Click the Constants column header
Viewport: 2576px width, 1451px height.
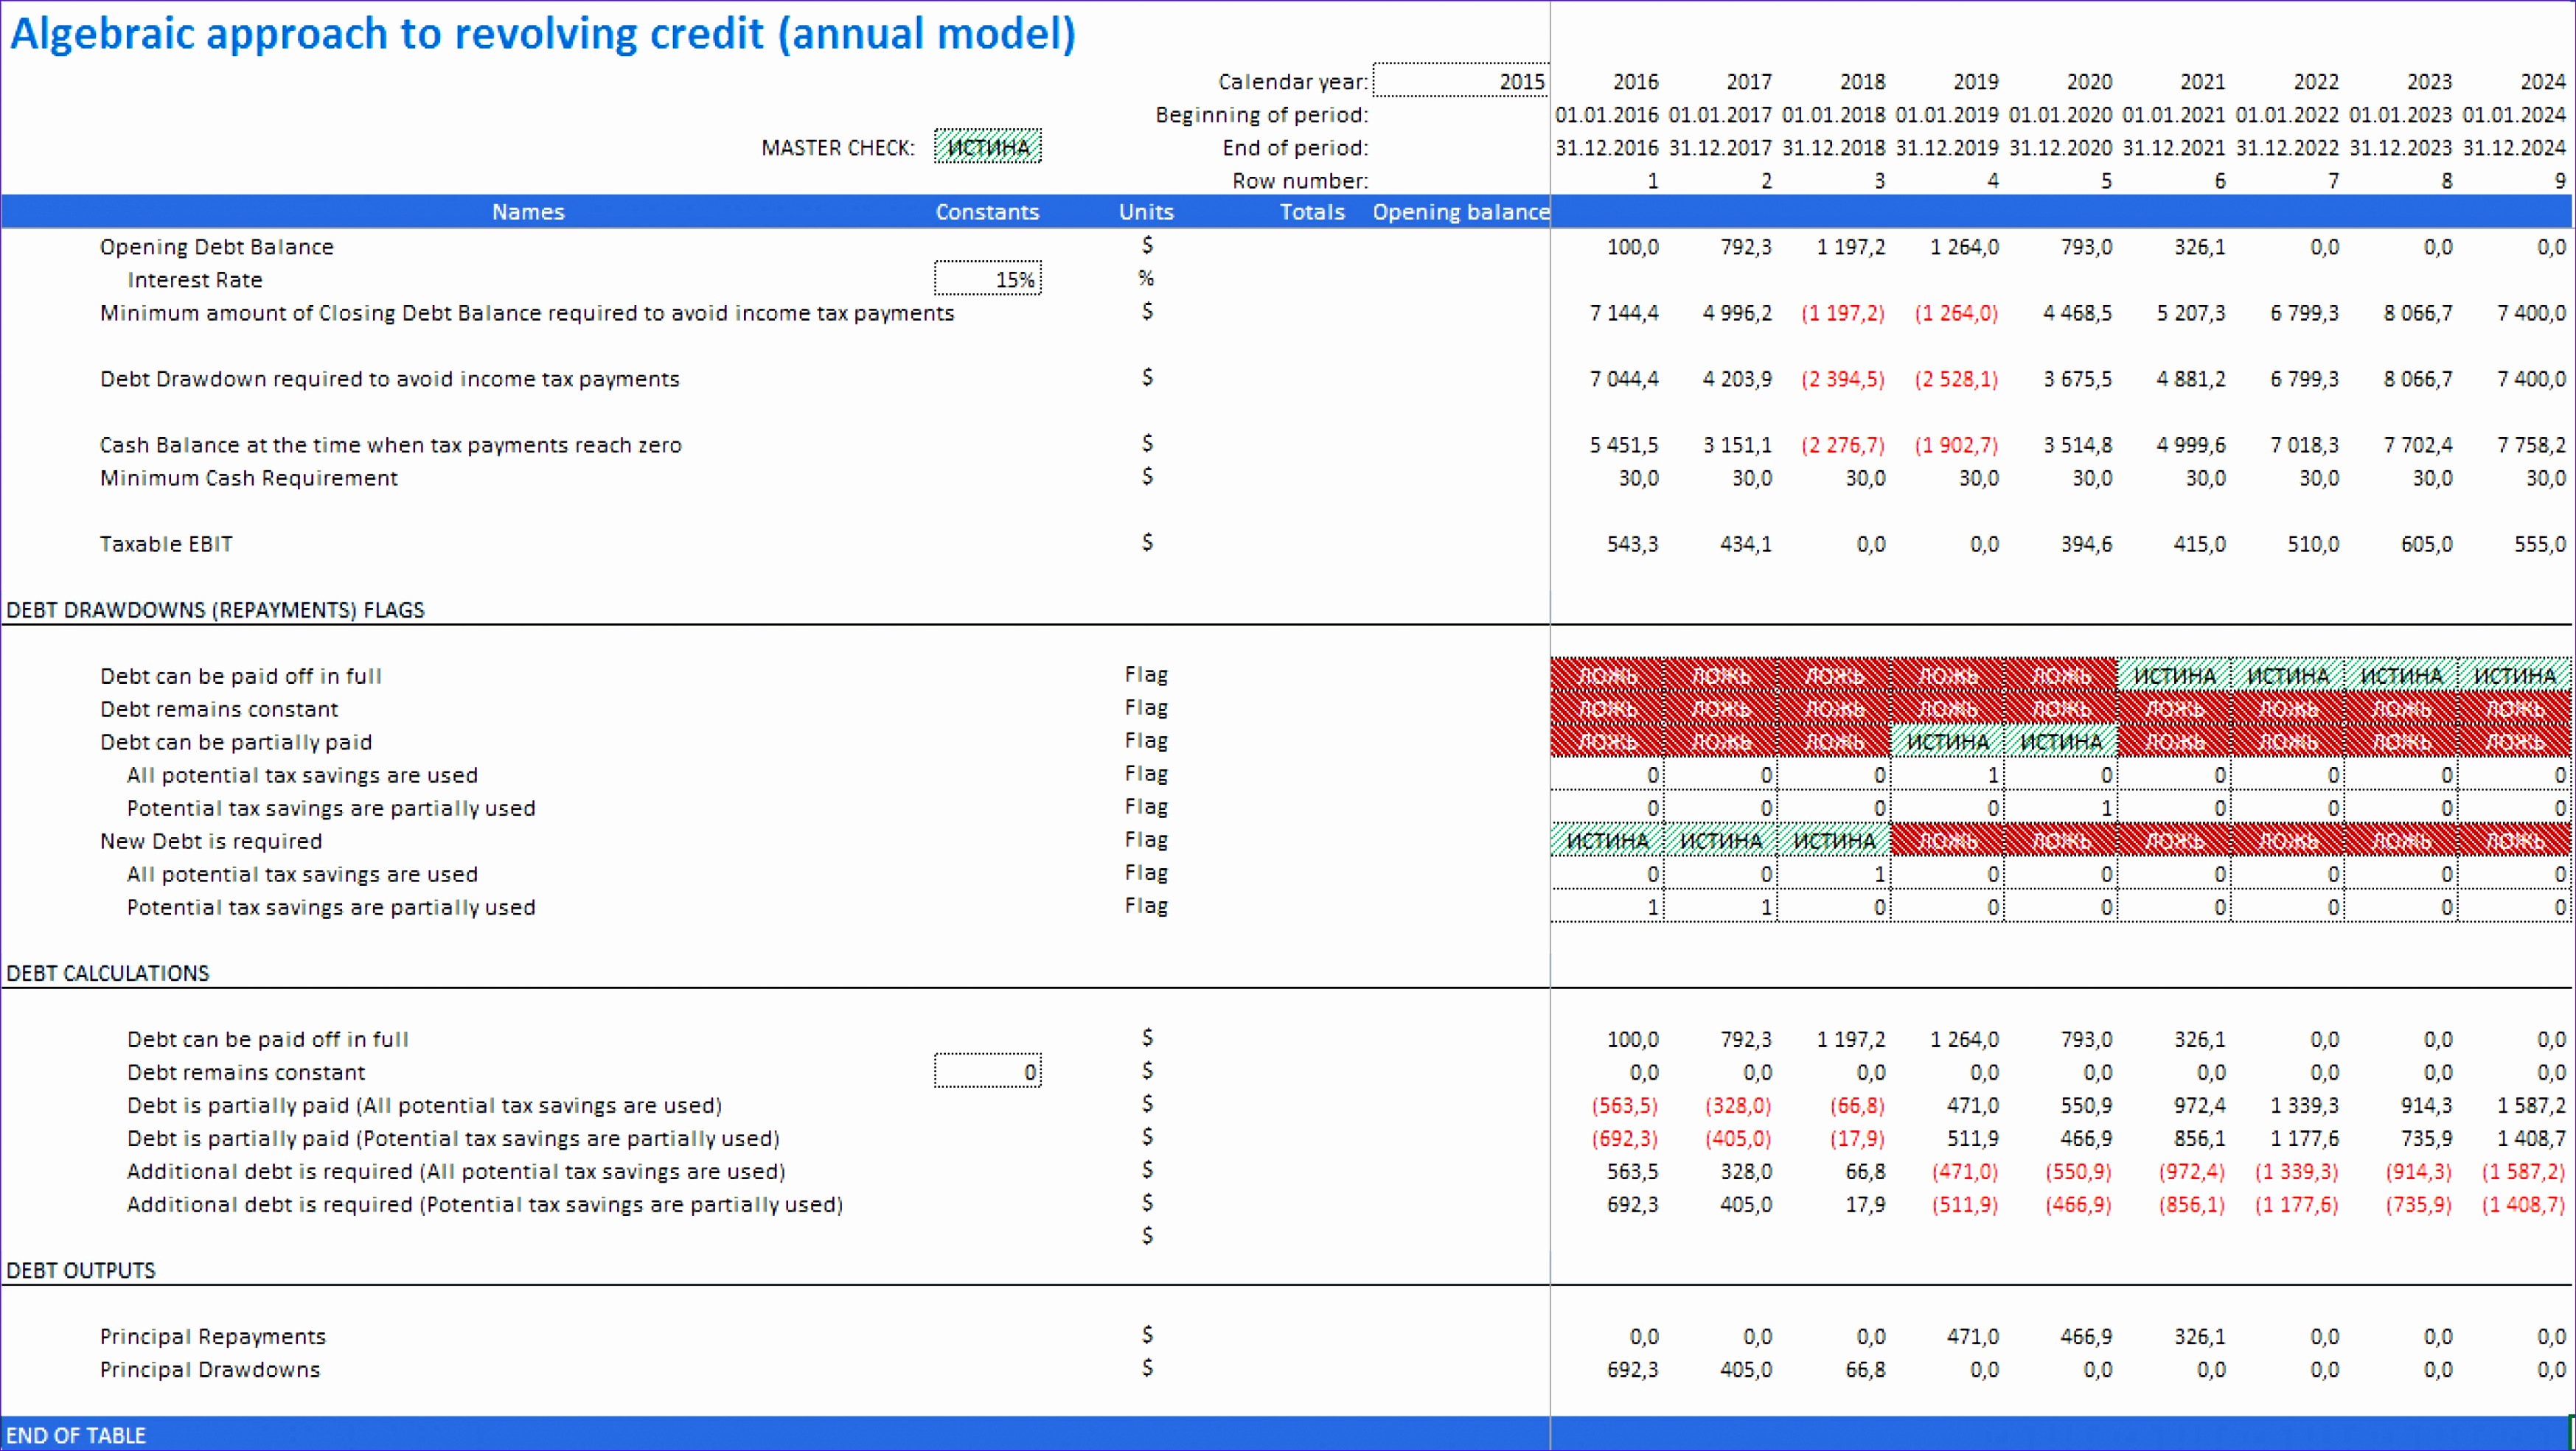point(987,211)
